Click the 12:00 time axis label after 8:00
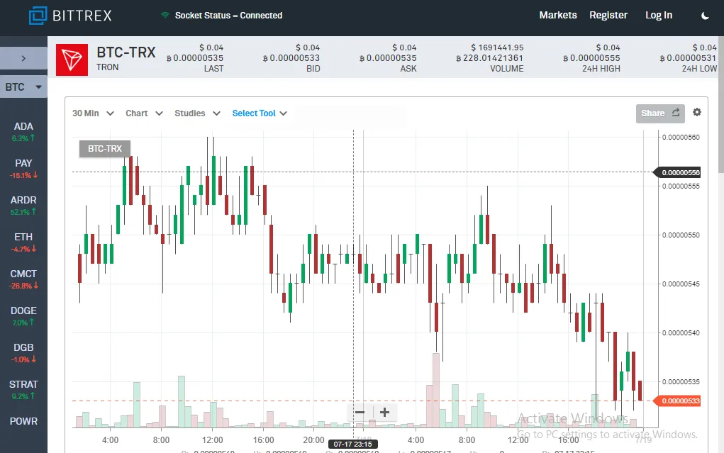The height and width of the screenshot is (453, 724). [213, 440]
